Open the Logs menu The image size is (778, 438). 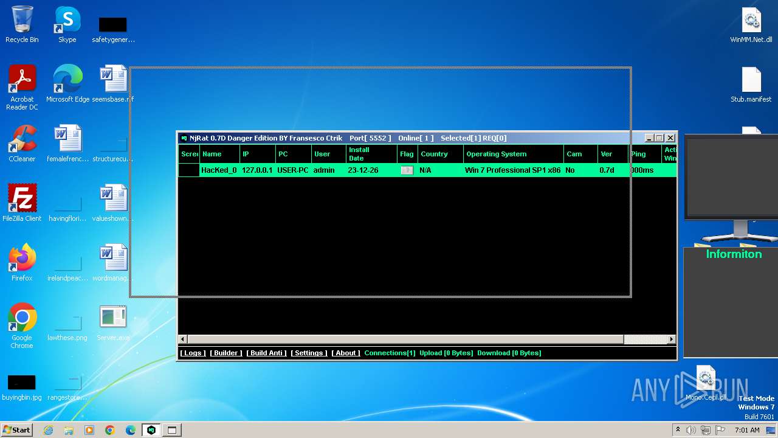(x=193, y=353)
